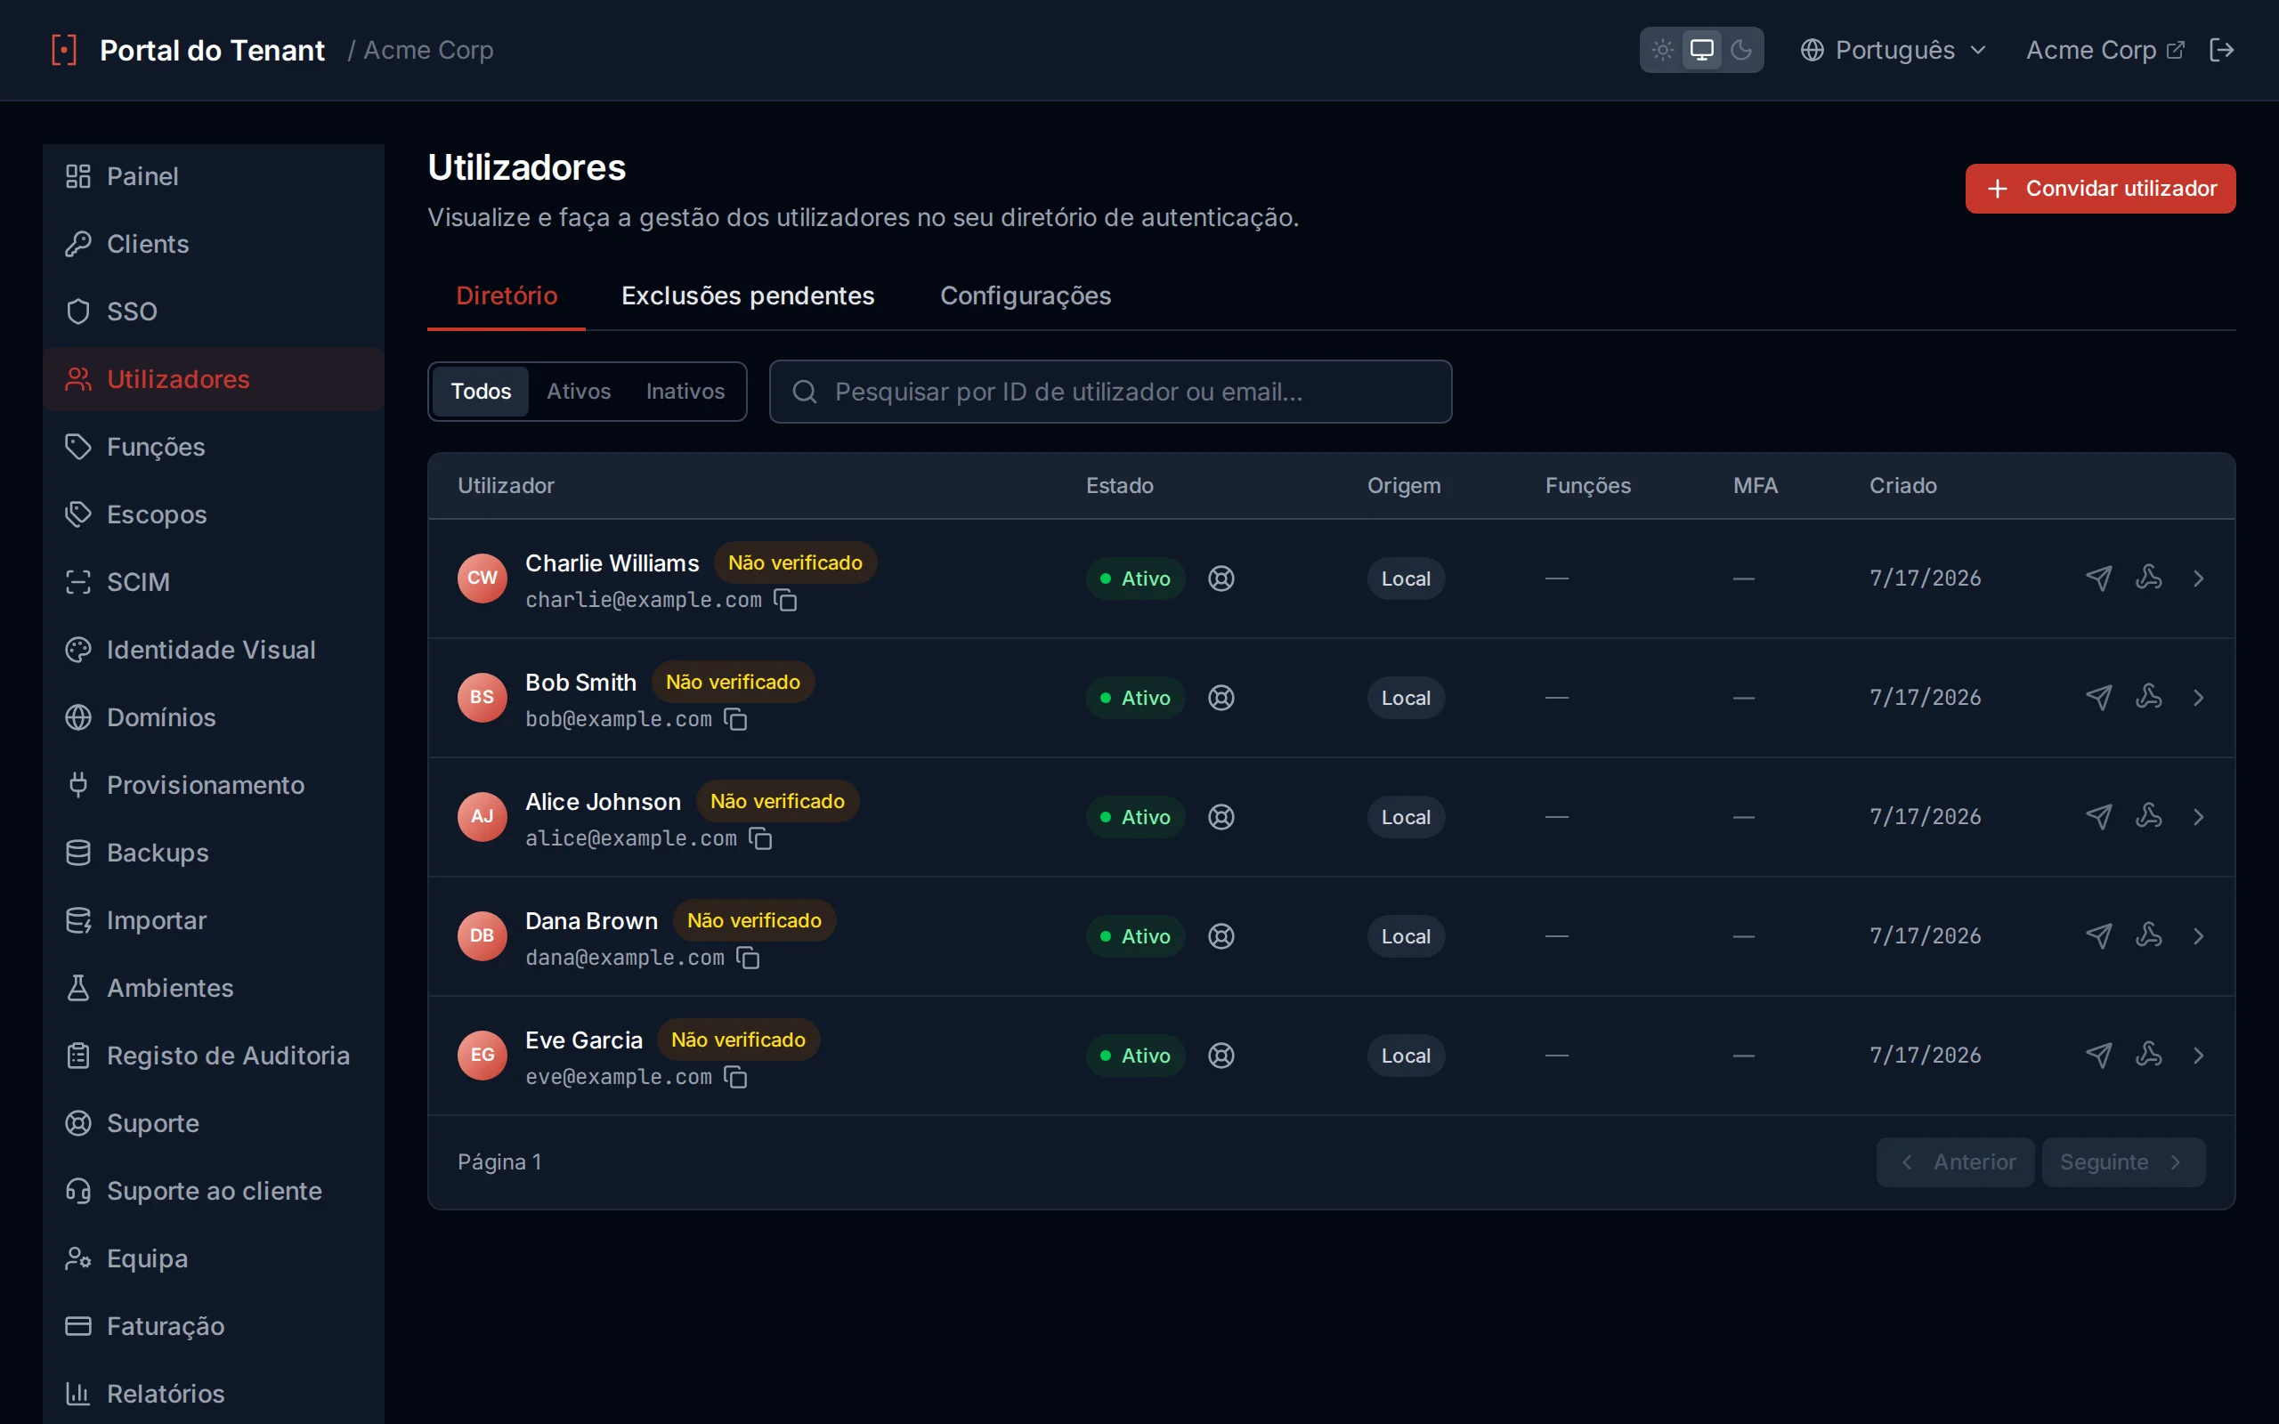Open Equipa in the sidebar
The height and width of the screenshot is (1424, 2279).
click(214, 1258)
